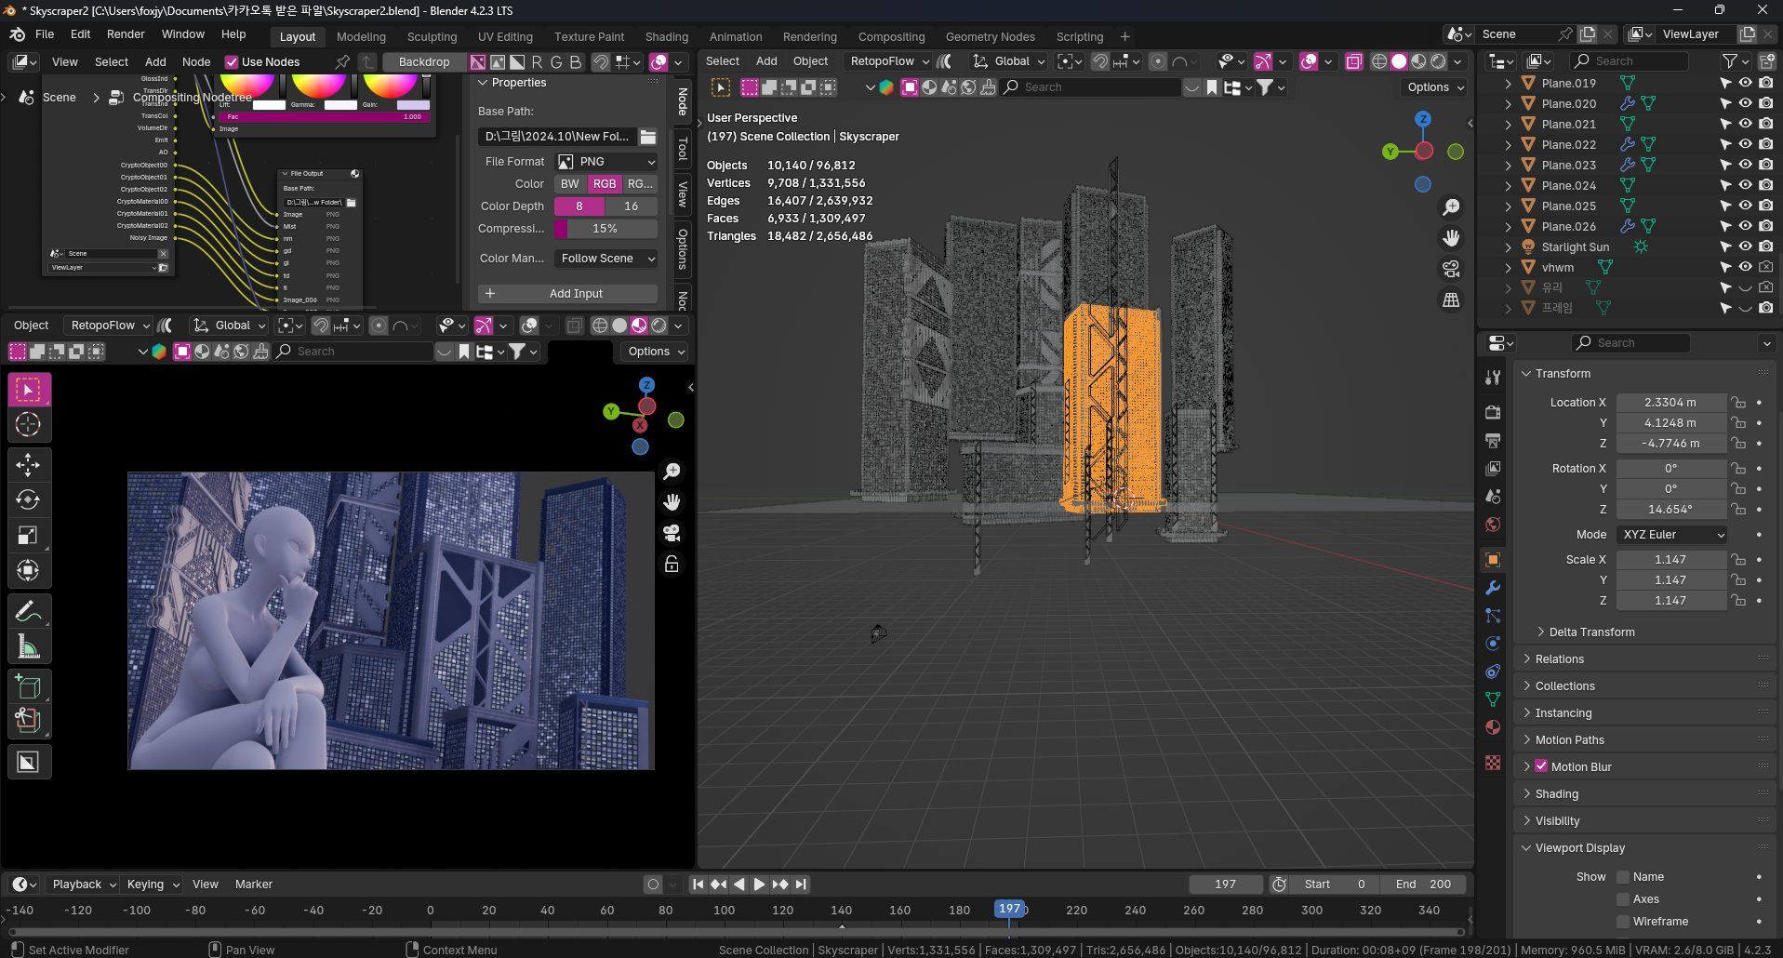This screenshot has height=958, width=1783.
Task: Select the Measure ruler tool
Action: 28,646
